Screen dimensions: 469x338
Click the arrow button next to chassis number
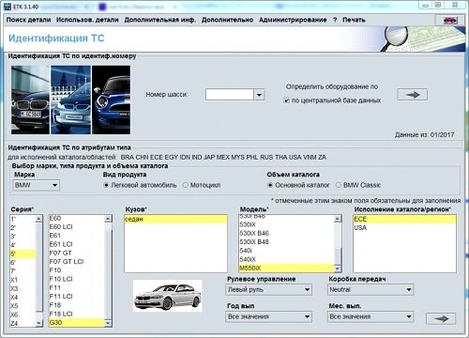tap(412, 95)
